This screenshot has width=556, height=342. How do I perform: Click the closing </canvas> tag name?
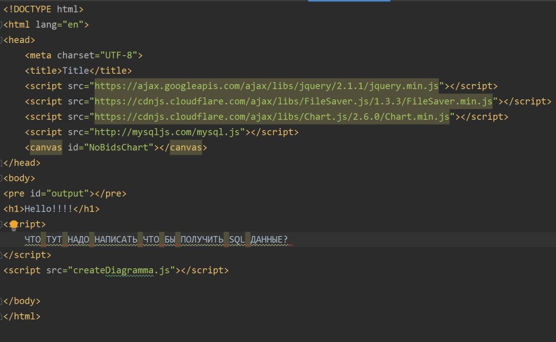click(186, 148)
